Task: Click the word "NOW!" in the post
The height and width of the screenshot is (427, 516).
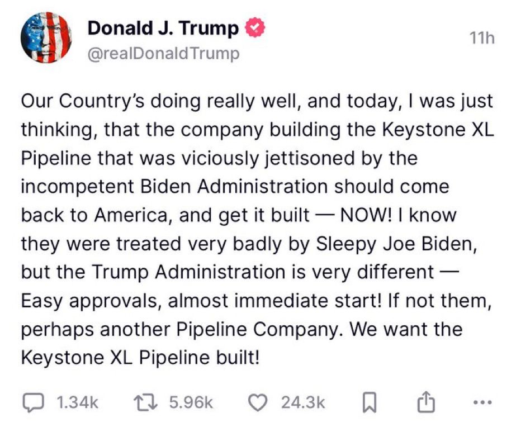Action: click(x=364, y=215)
